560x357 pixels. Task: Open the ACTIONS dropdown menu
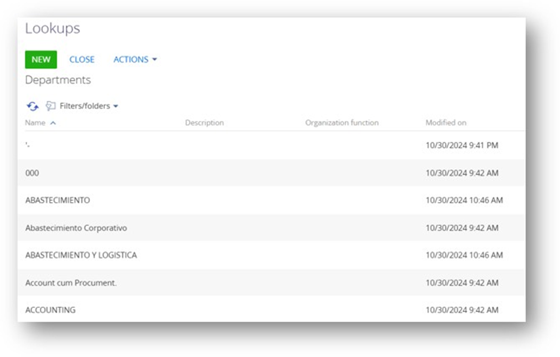pos(135,59)
